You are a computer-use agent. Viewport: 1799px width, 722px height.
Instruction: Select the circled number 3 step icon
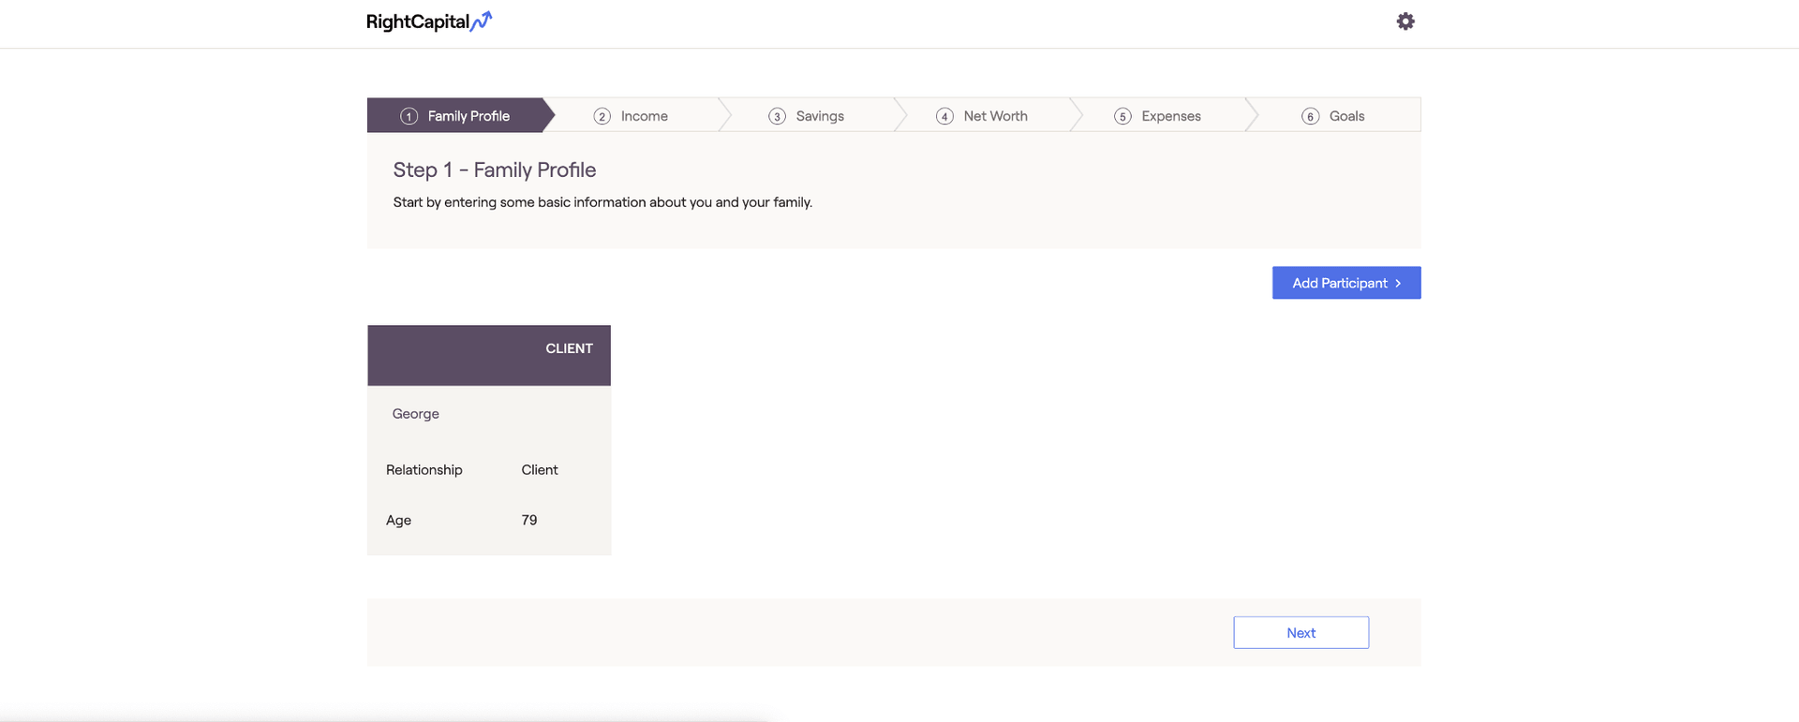pyautogui.click(x=777, y=116)
